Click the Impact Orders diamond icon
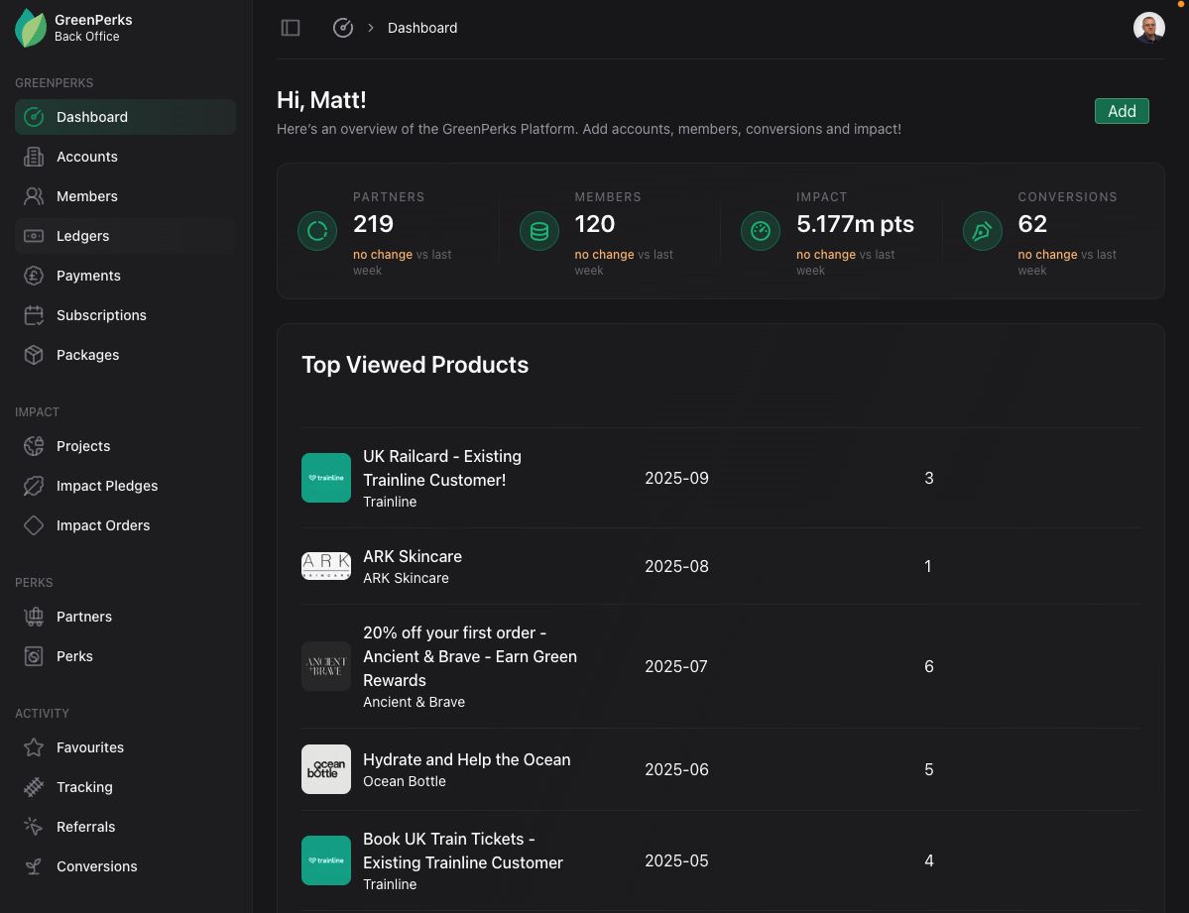The image size is (1189, 913). 34,525
